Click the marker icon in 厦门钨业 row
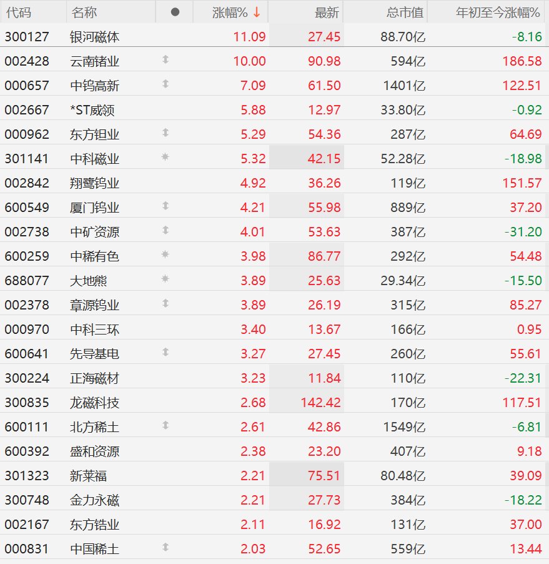This screenshot has width=549, height=564. 166,206
